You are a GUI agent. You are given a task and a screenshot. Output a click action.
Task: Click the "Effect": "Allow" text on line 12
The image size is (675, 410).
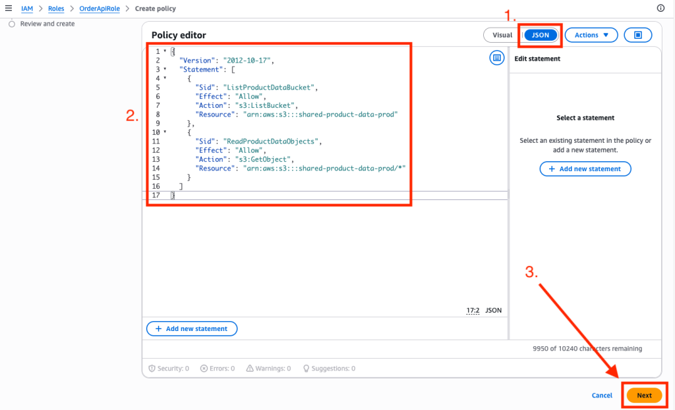[x=230, y=151]
